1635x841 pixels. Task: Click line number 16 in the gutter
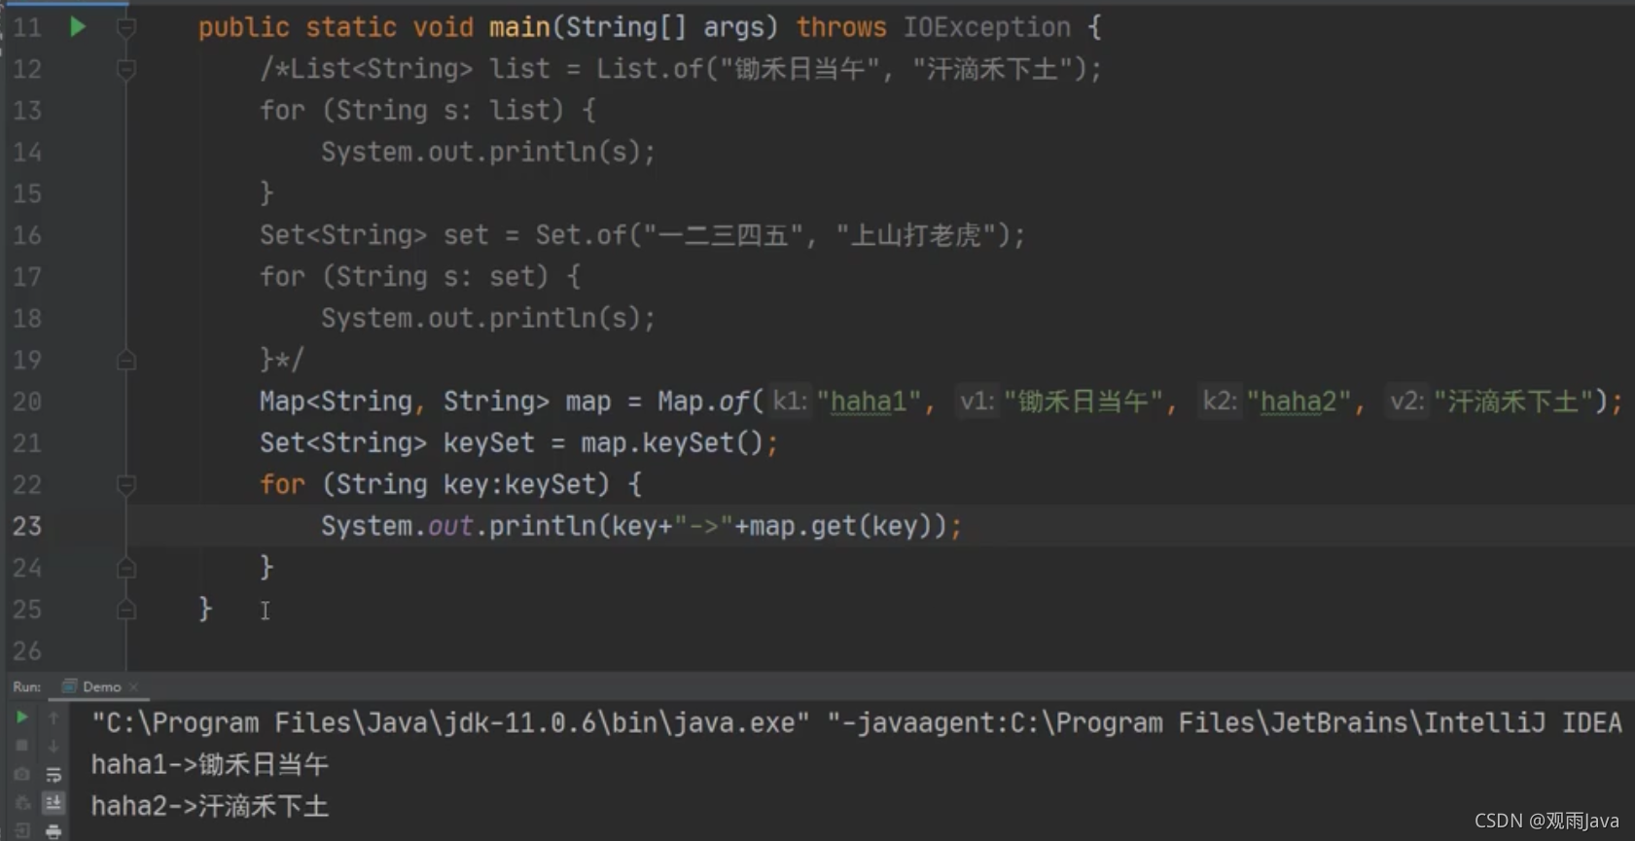tap(27, 235)
